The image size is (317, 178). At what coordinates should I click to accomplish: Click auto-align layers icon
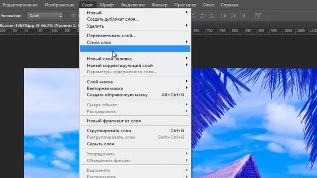click(x=258, y=16)
